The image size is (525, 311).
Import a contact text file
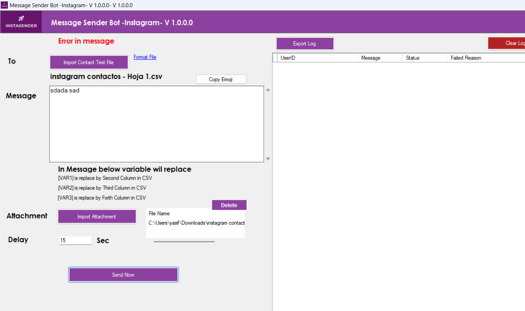pos(89,62)
